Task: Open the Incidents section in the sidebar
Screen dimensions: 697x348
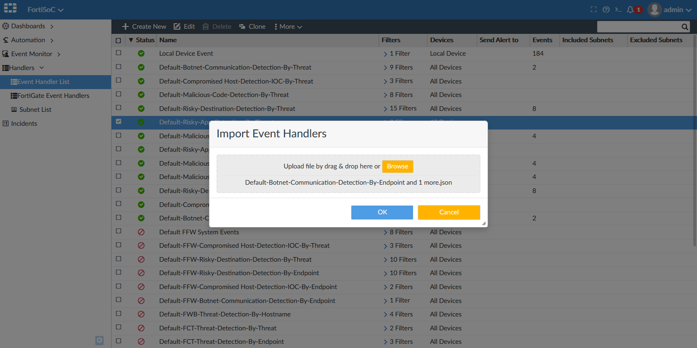Action: tap(24, 123)
